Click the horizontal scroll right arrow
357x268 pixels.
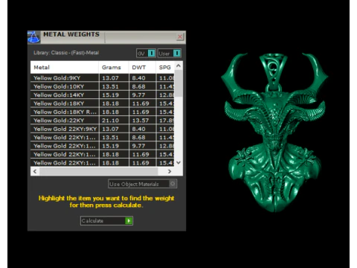coord(170,171)
